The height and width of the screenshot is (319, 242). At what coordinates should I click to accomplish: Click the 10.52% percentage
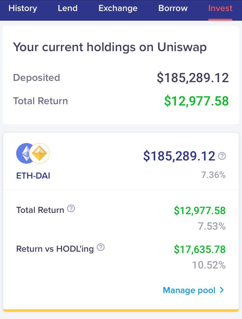(x=209, y=265)
